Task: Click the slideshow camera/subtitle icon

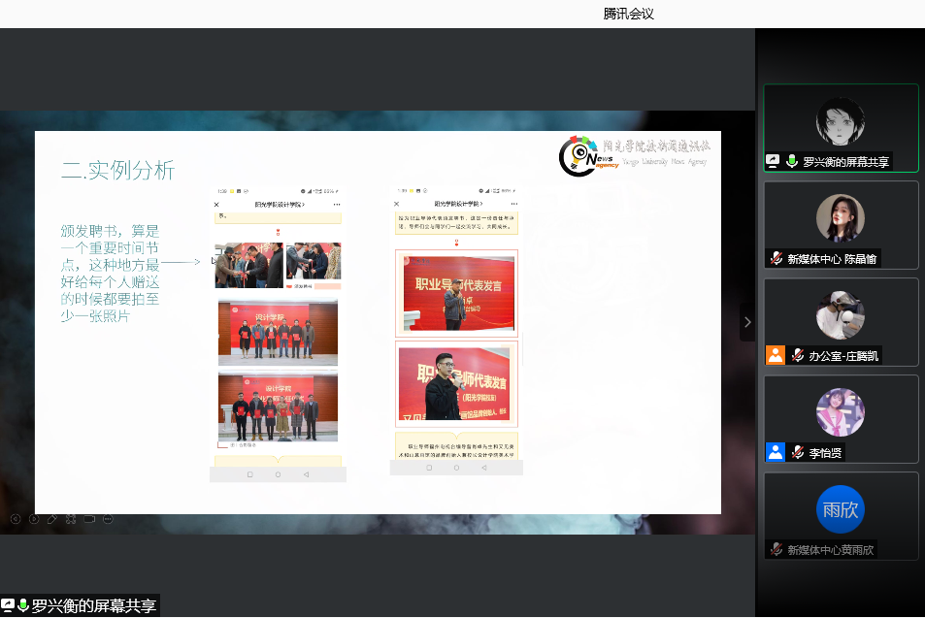Action: pos(89,519)
